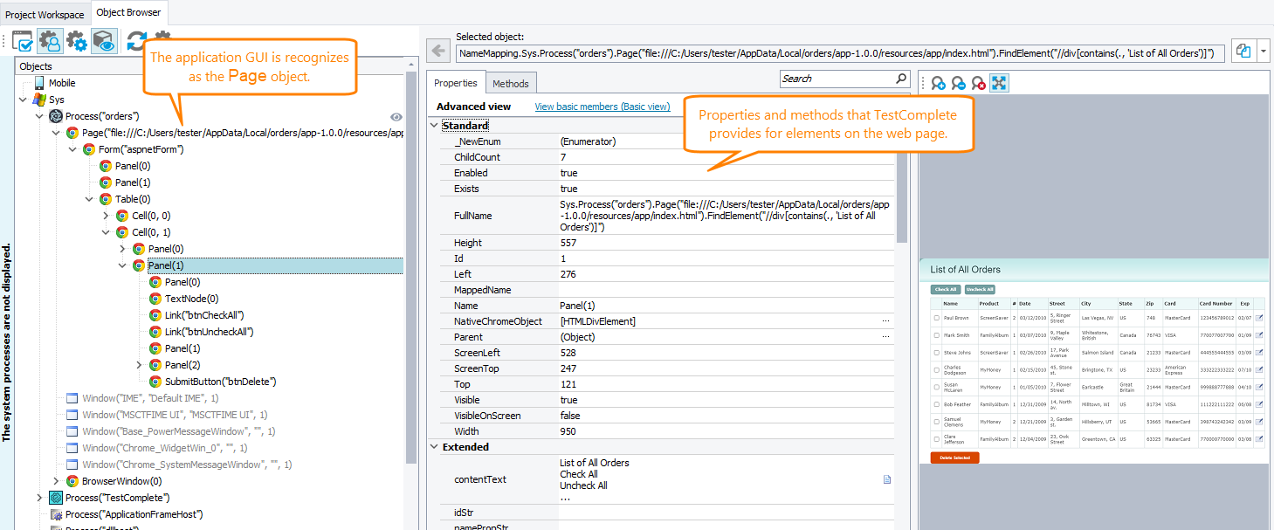Copy the selected object name using copy icon
This screenshot has height=530, width=1274.
point(1243,51)
